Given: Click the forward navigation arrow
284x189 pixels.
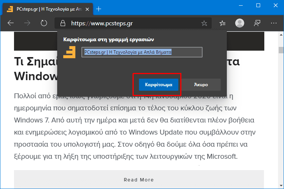Looking at the screenshot, I should coord(27,23).
